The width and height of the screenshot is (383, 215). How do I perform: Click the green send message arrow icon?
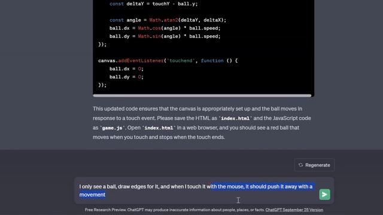pos(324,195)
